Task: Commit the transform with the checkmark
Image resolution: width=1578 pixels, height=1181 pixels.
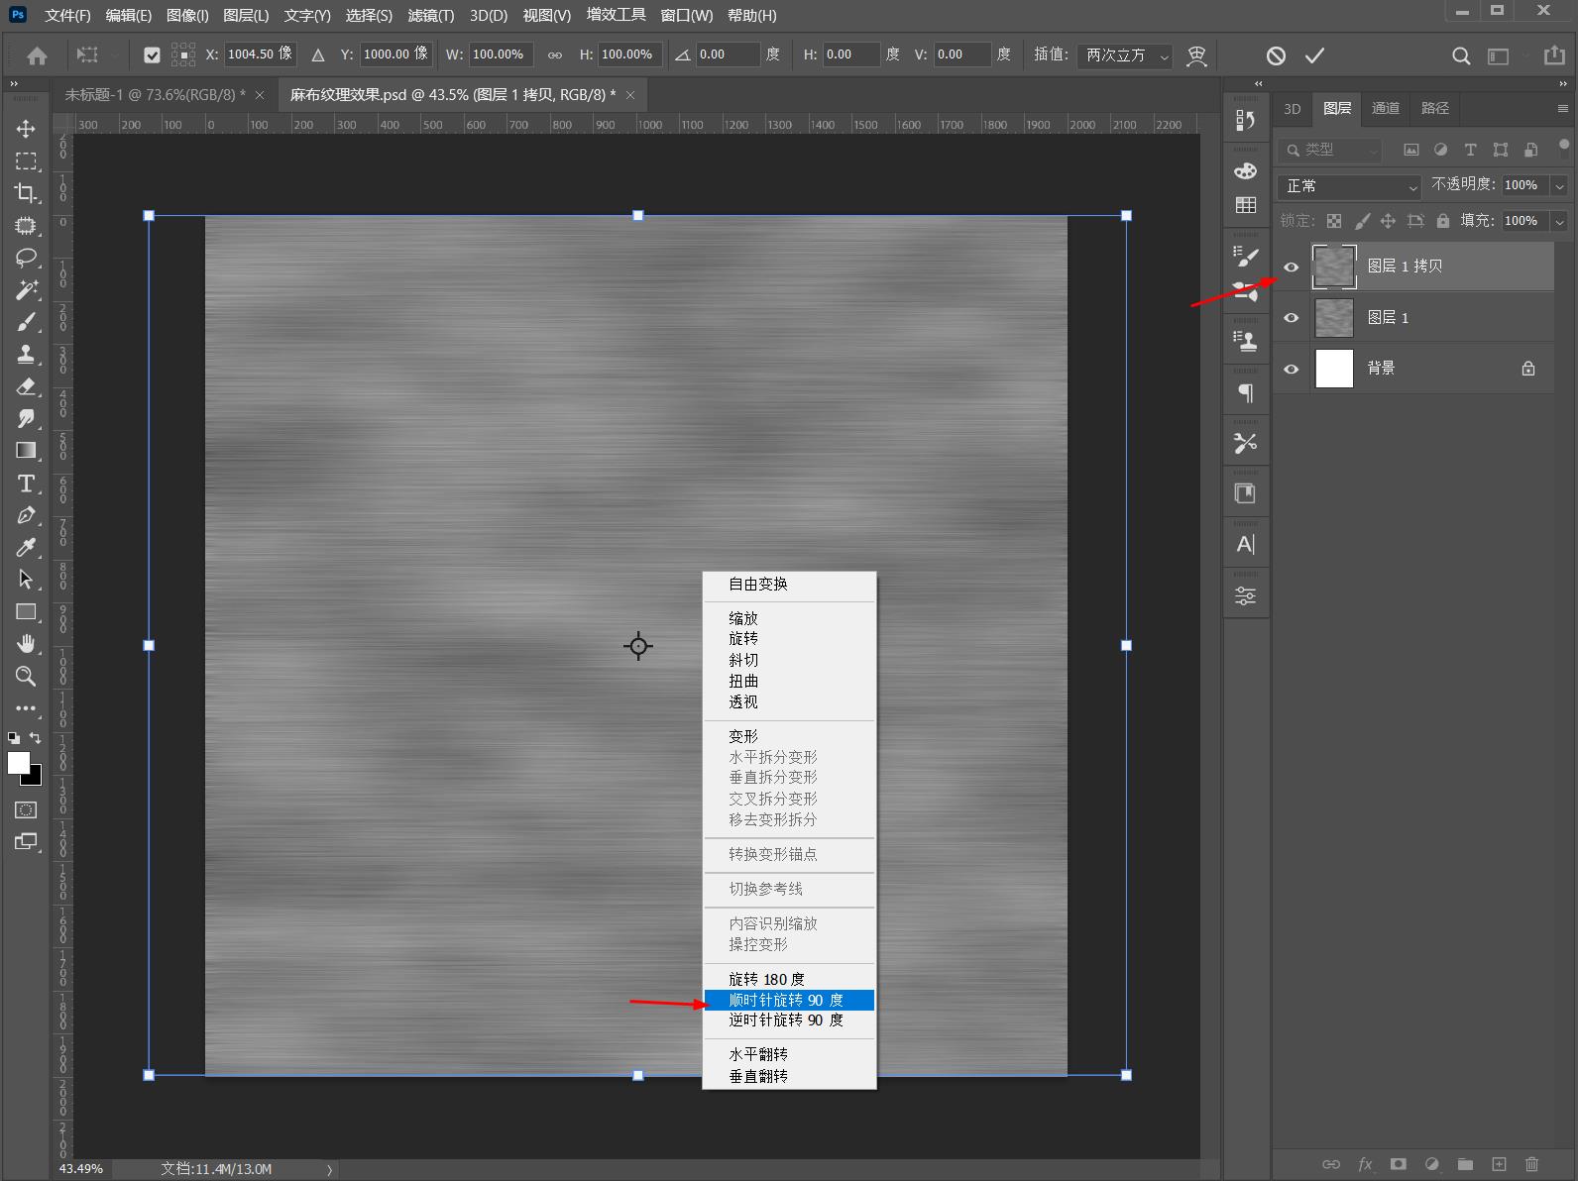Action: point(1314,55)
